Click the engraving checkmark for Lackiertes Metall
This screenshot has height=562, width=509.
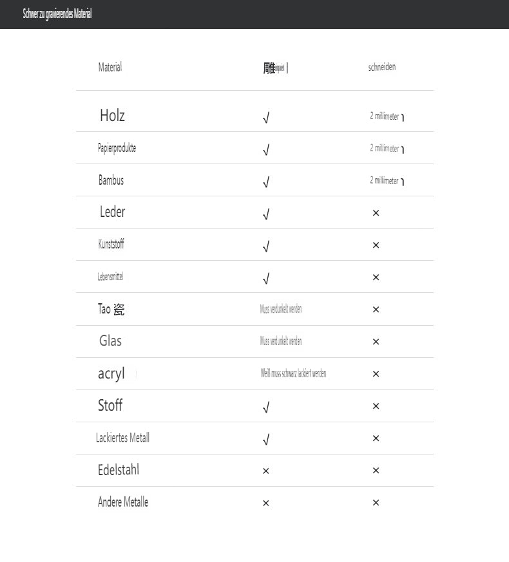click(x=265, y=440)
